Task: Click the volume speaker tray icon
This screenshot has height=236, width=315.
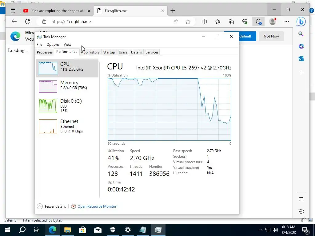Action: (275, 230)
